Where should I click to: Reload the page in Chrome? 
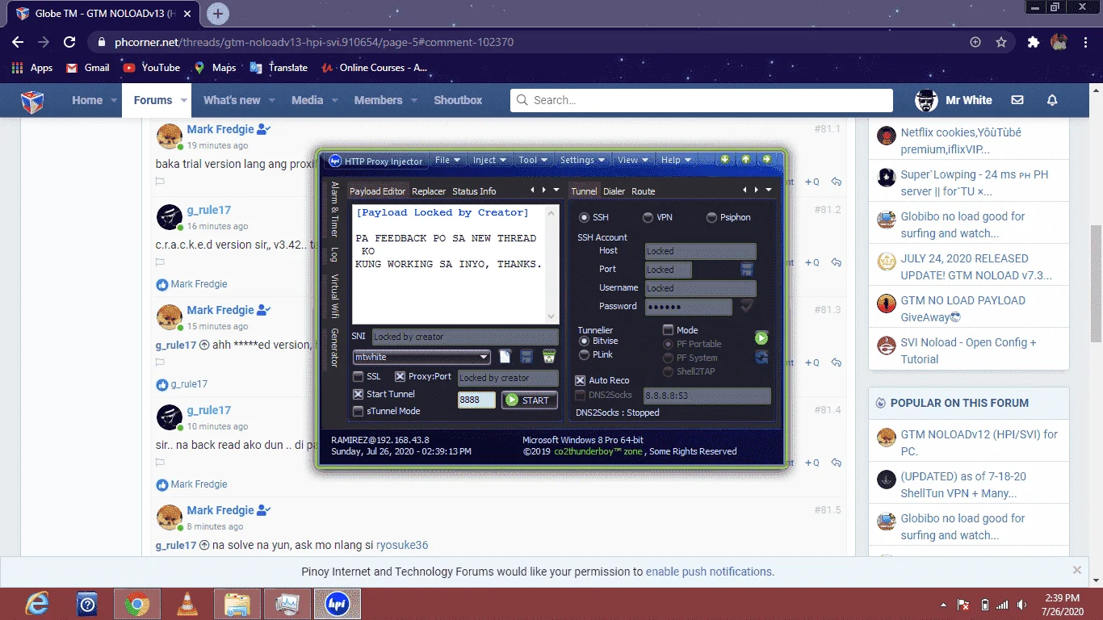click(69, 42)
